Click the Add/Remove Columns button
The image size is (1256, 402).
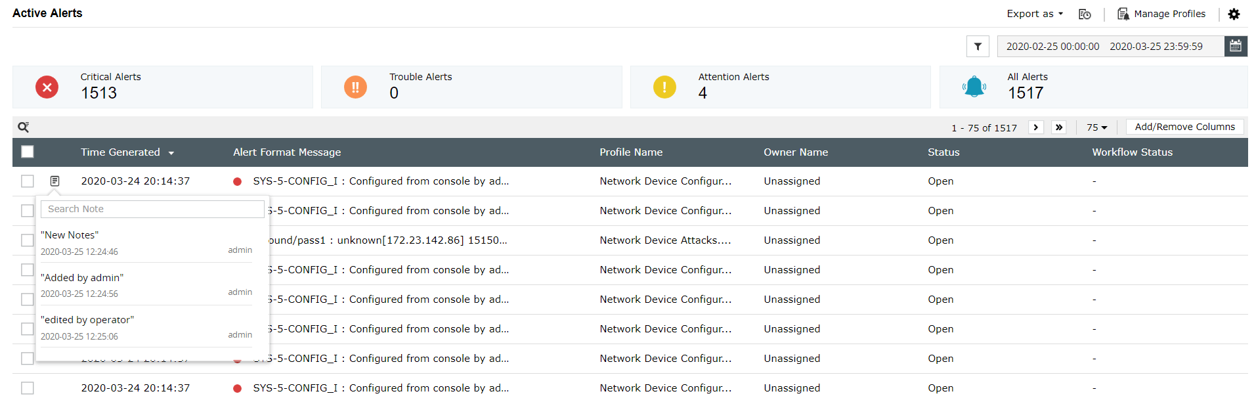tap(1184, 127)
